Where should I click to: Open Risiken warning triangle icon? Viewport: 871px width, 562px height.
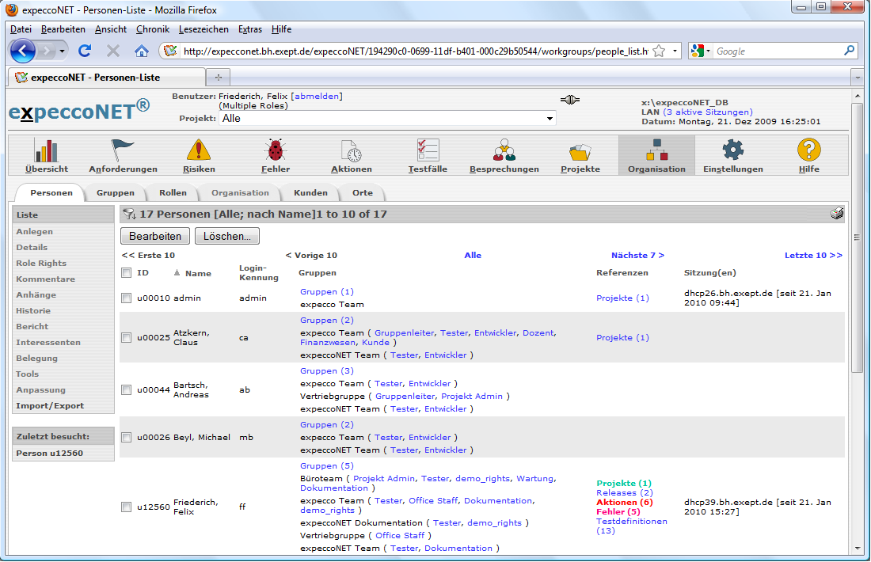point(199,150)
